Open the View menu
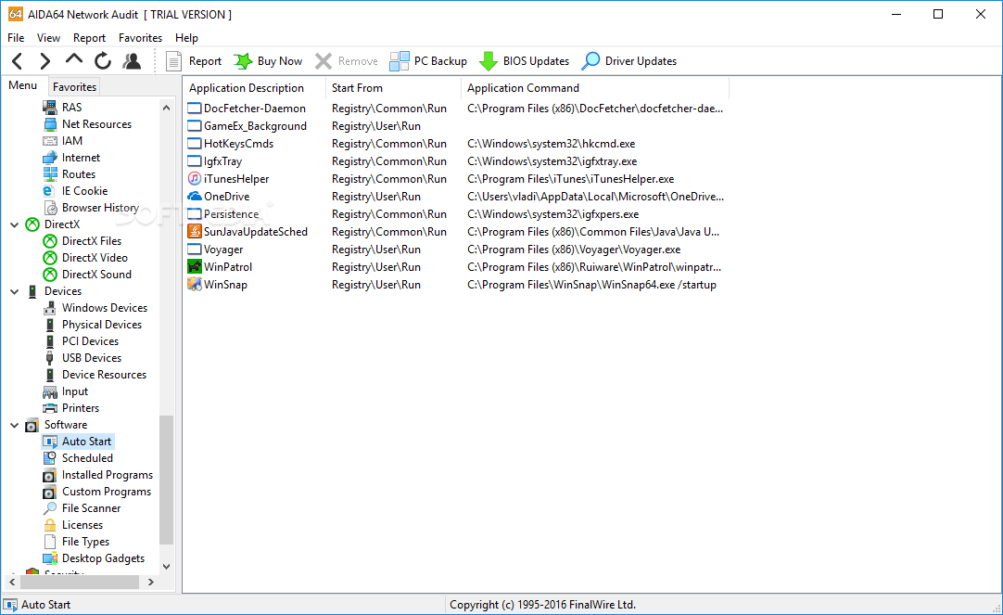Image resolution: width=1003 pixels, height=615 pixels. point(48,38)
